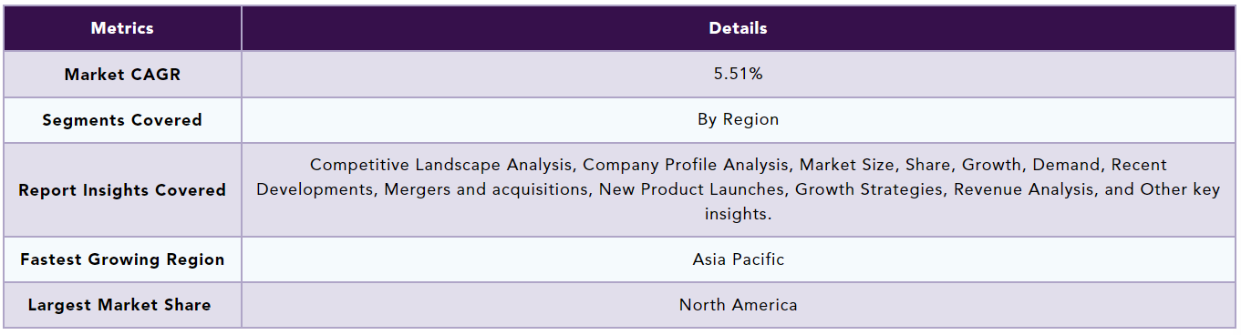The height and width of the screenshot is (335, 1241).
Task: Click the Metrics column header
Action: point(122,28)
